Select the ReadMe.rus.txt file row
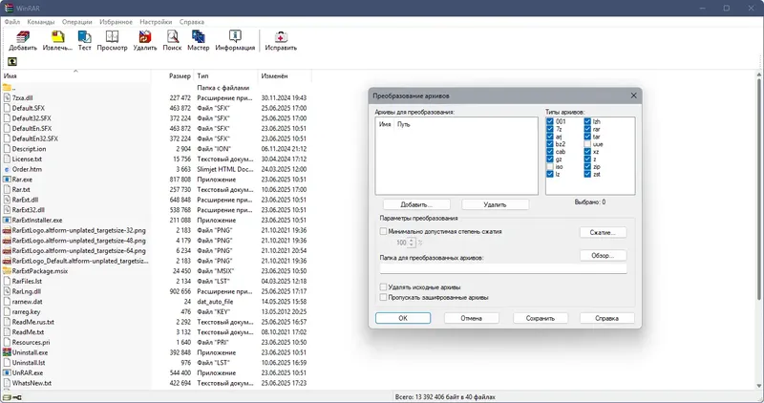764x403 pixels. coord(156,322)
